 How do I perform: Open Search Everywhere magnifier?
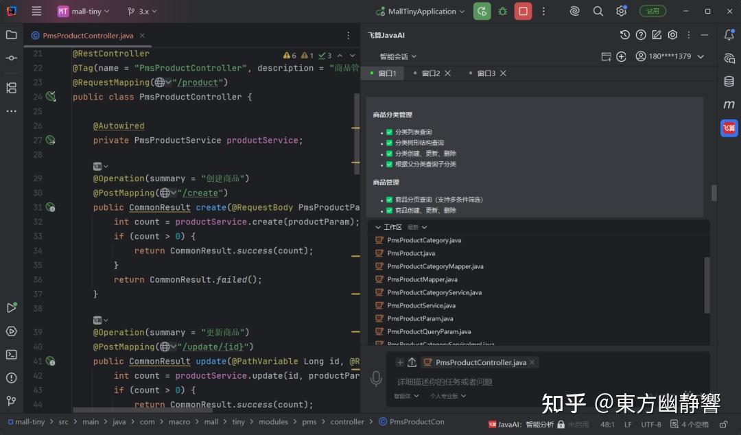598,12
